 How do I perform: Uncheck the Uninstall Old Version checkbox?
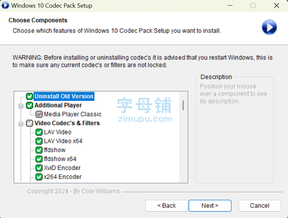pos(30,96)
